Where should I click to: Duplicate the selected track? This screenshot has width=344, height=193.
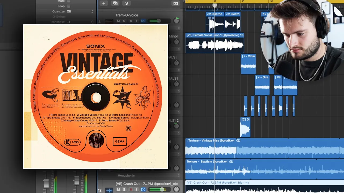pyautogui.click(x=115, y=3)
